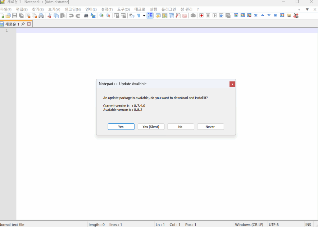This screenshot has height=227, width=318.
Task: Click the Undo arrow icon
Action: pyautogui.click(x=71, y=16)
